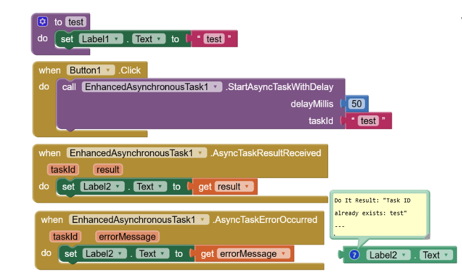This screenshot has height=278, width=462.
Task: Select the 'set Label1.Text to' block
Action: [123, 39]
